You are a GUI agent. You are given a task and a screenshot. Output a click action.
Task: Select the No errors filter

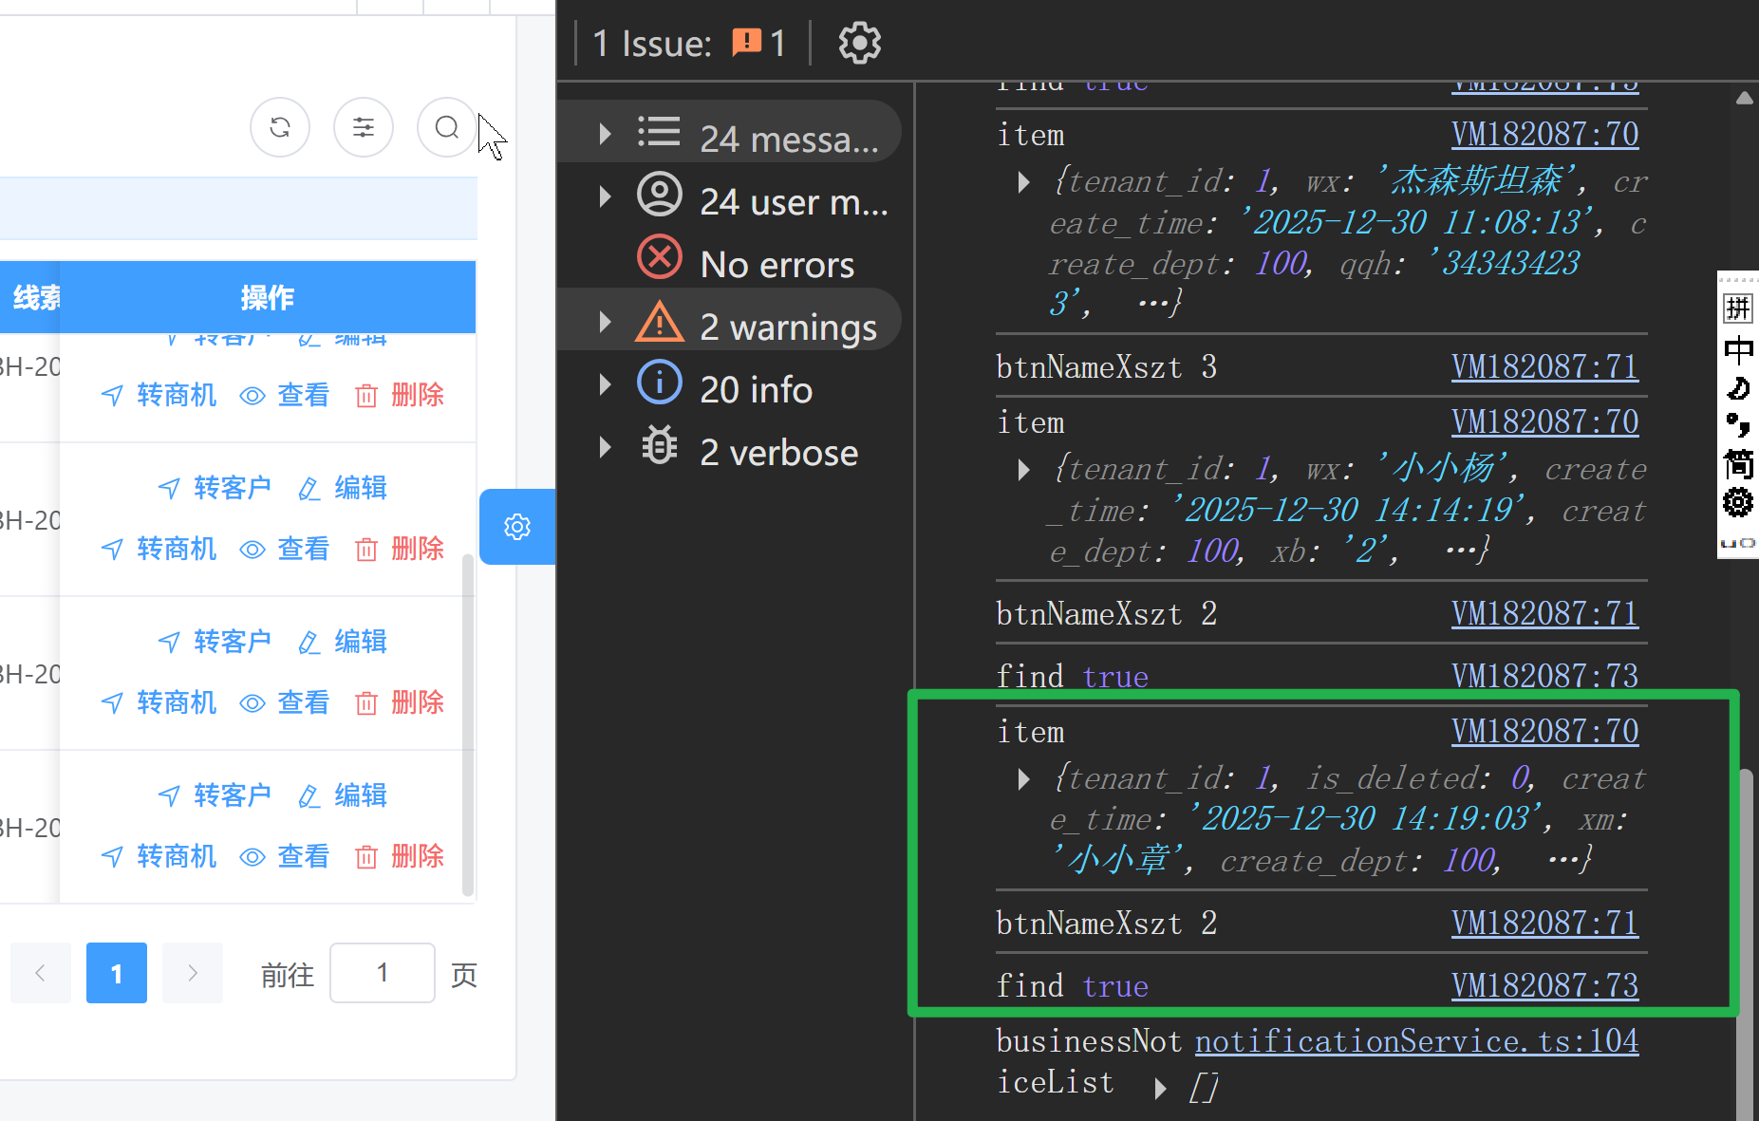[777, 264]
